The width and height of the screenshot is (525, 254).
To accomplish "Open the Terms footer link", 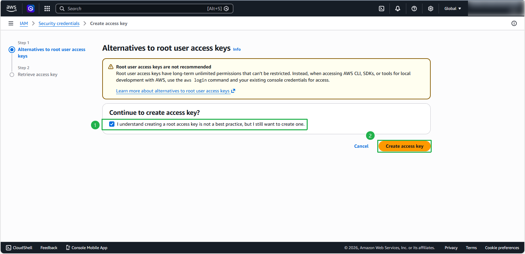I will (x=471, y=248).
